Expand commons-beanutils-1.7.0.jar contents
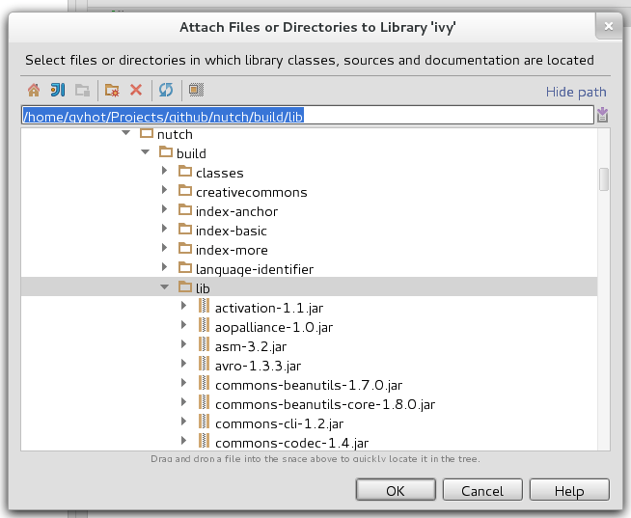Viewport: 631px width, 518px height. [x=183, y=383]
